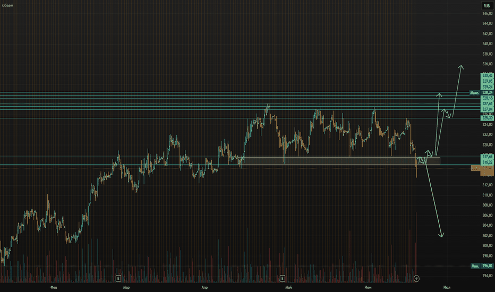The width and height of the screenshot is (495, 292).
Task: Click the Июл month label on time axis
Action: click(x=447, y=287)
